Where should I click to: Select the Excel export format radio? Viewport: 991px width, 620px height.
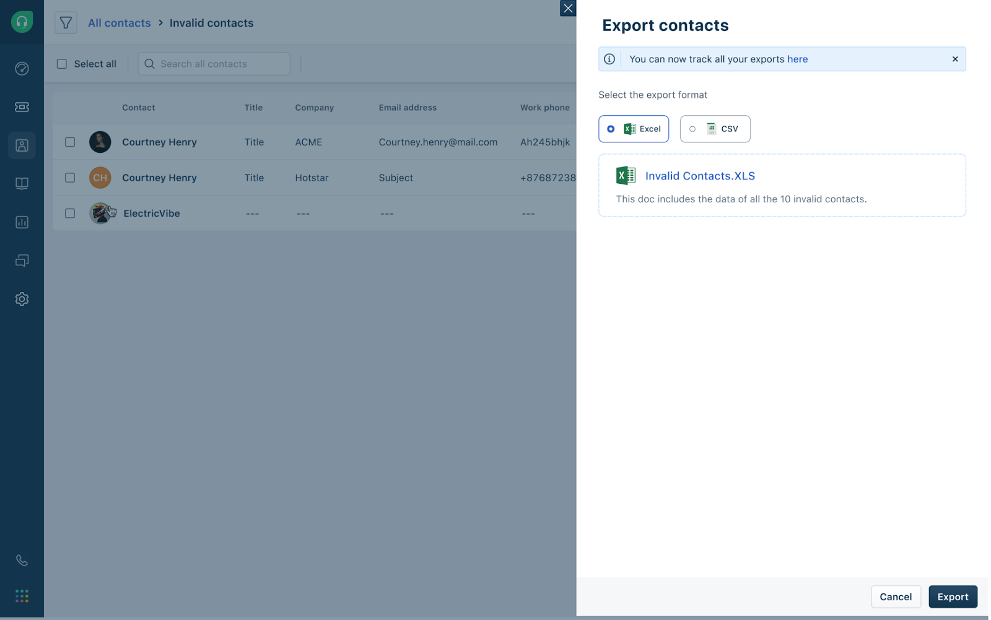(611, 129)
